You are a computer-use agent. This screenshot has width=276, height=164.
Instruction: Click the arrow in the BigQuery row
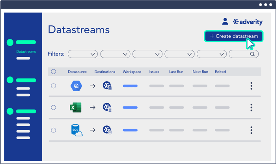coord(93,86)
